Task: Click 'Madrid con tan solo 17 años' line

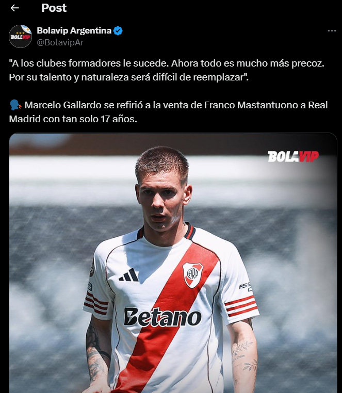Action: click(73, 119)
